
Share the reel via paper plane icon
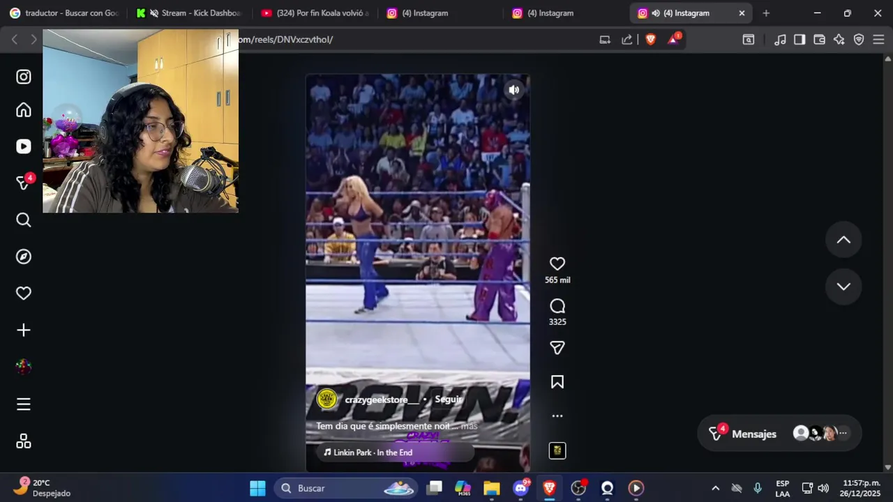557,347
